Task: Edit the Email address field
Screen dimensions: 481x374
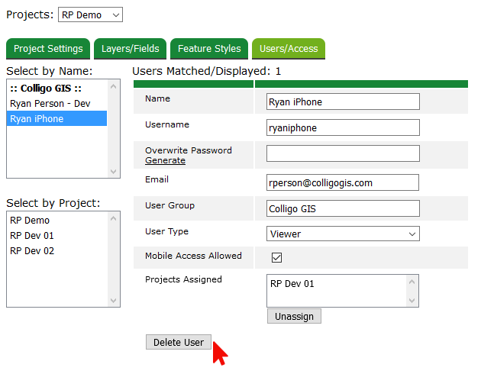Action: [x=343, y=182]
